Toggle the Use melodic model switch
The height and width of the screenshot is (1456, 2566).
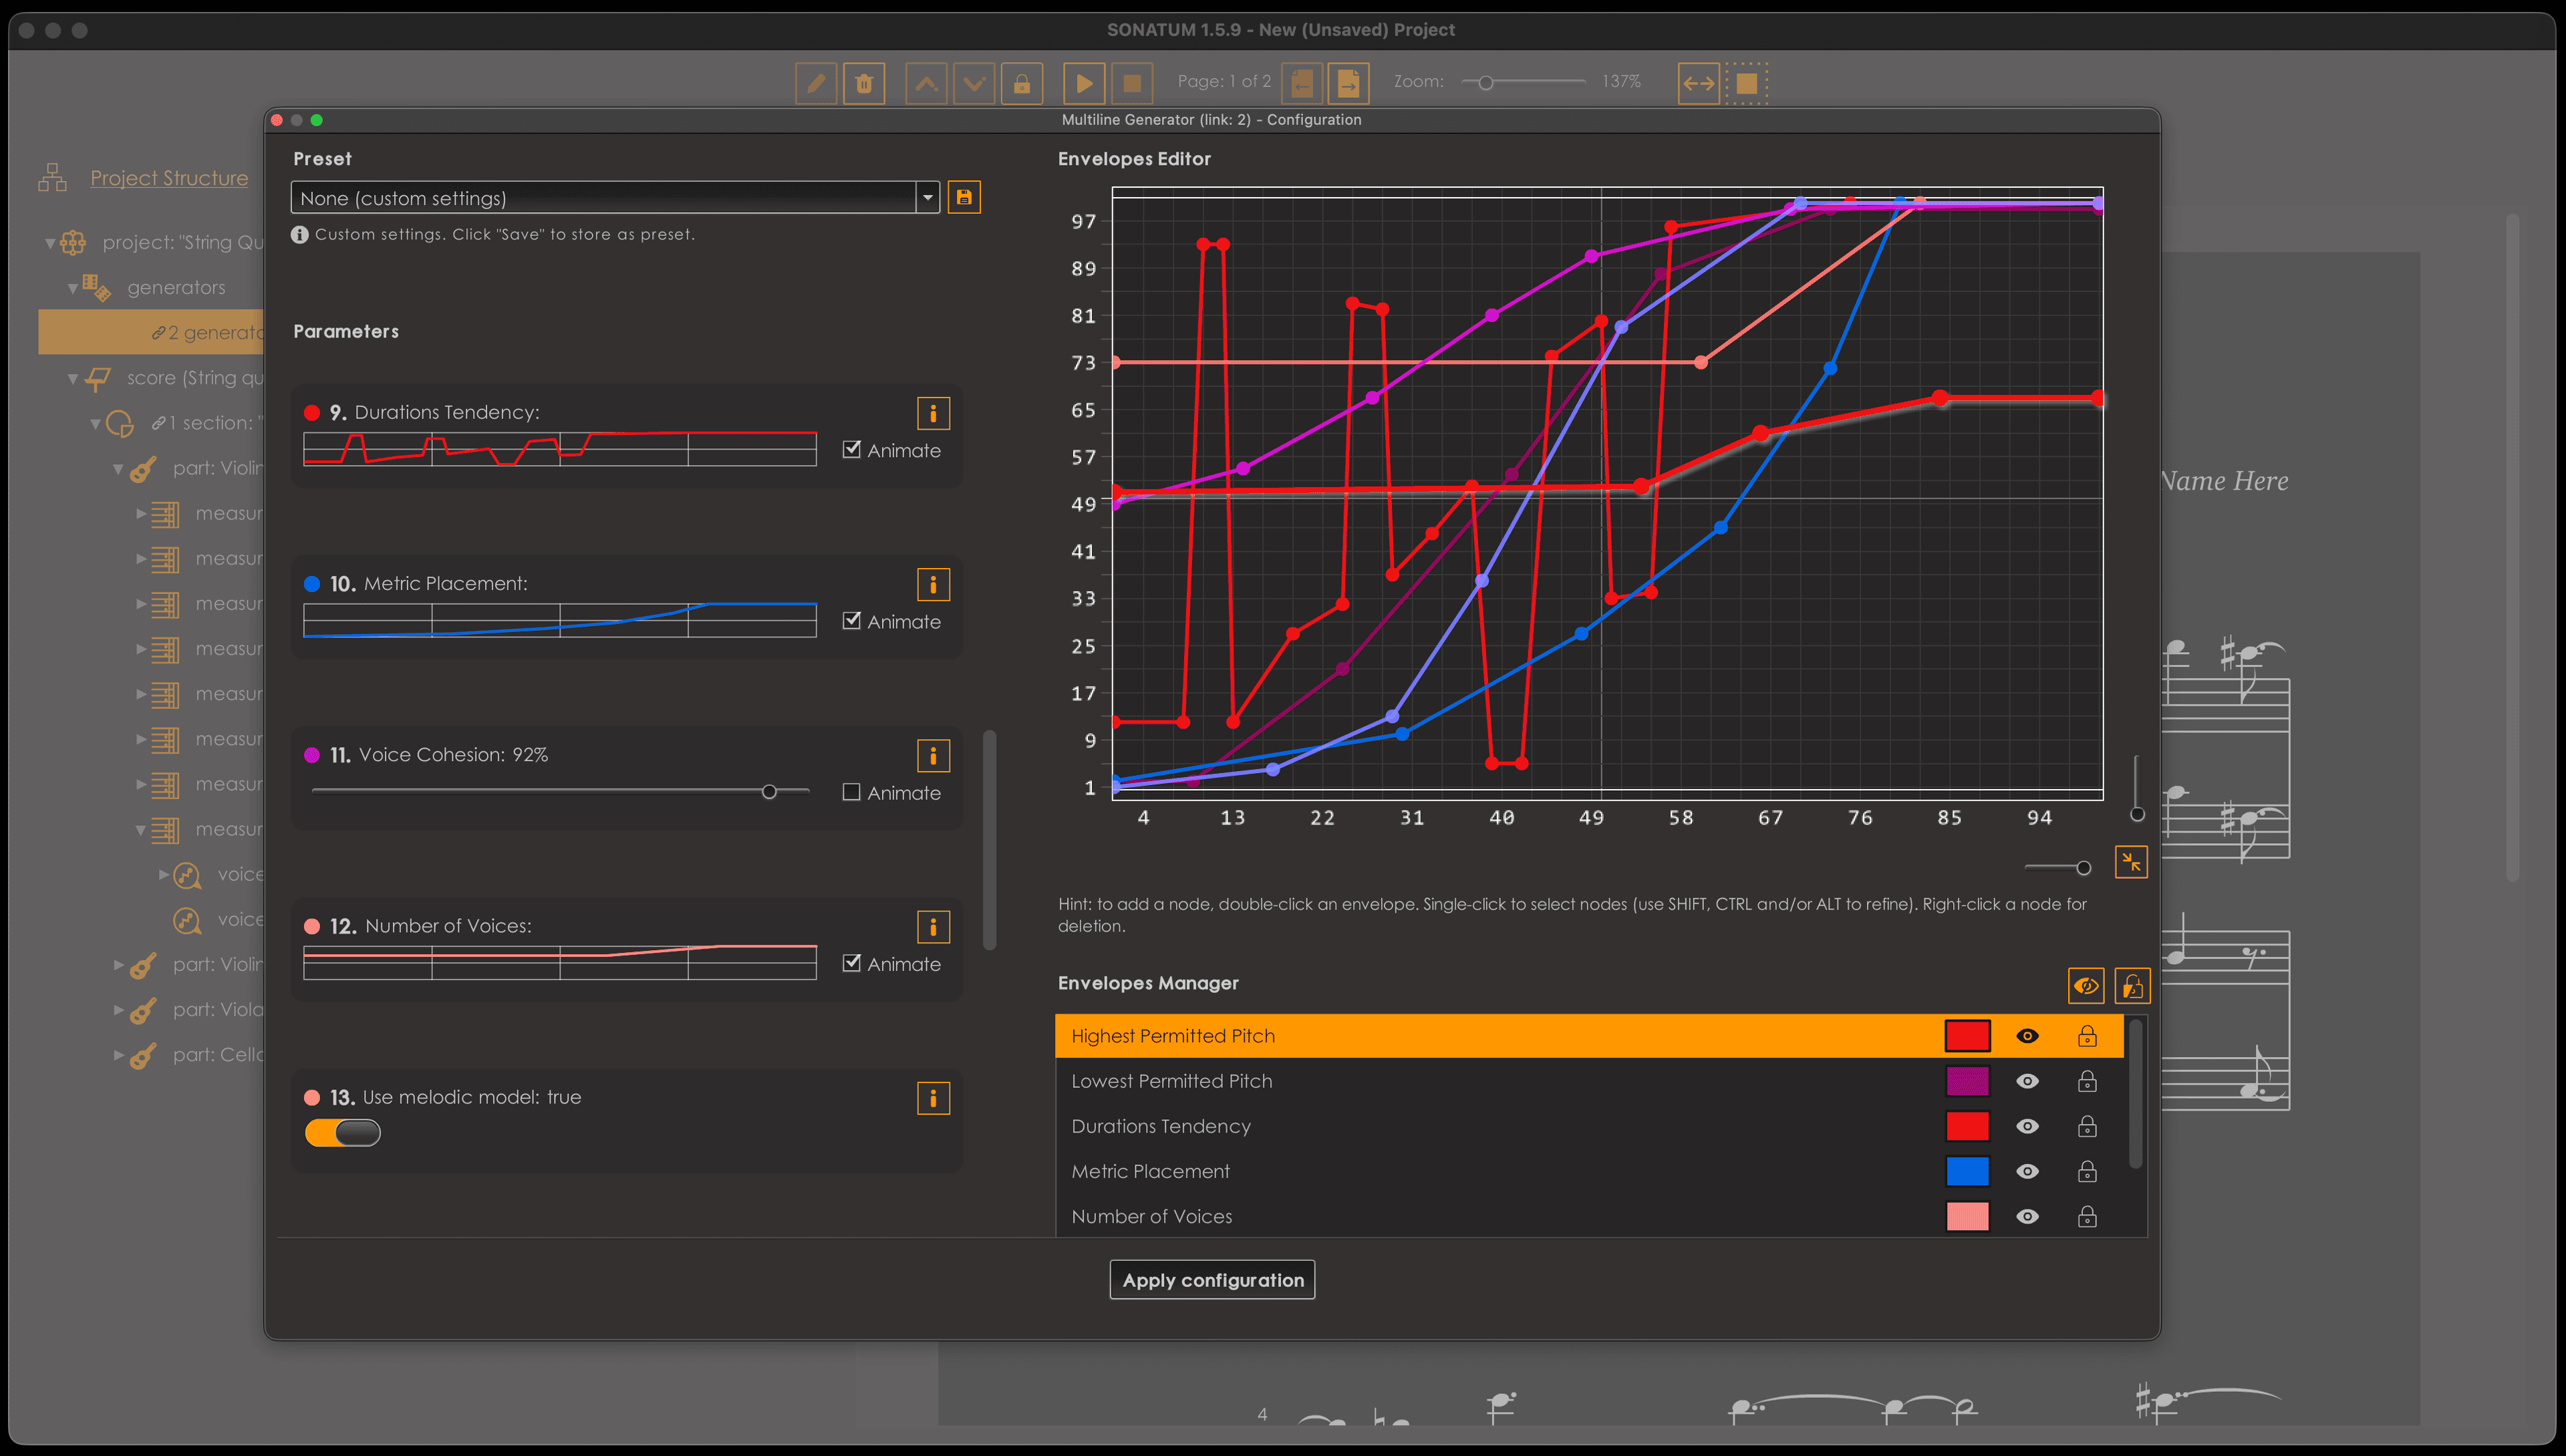343,1133
